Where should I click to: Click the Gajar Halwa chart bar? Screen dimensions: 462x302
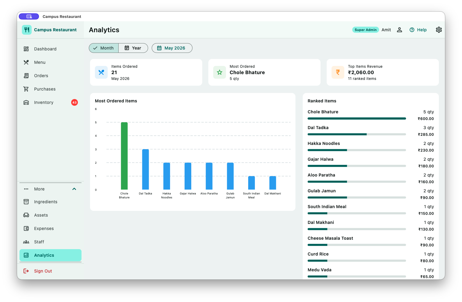click(188, 176)
